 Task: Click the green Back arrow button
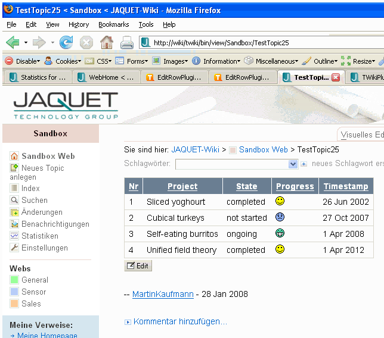[x=13, y=42]
